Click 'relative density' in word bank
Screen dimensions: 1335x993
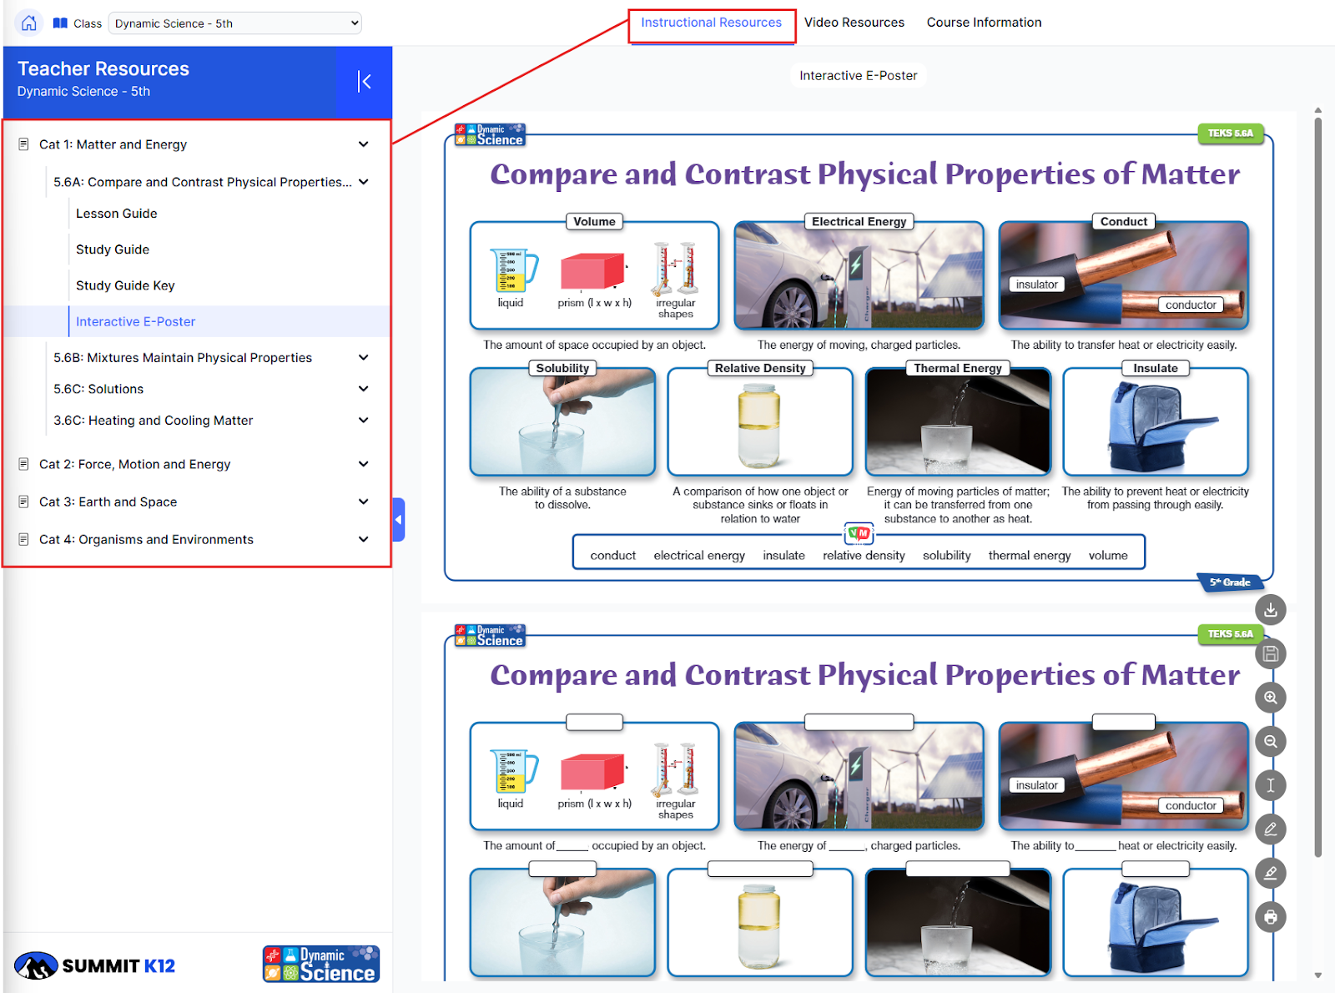(864, 555)
